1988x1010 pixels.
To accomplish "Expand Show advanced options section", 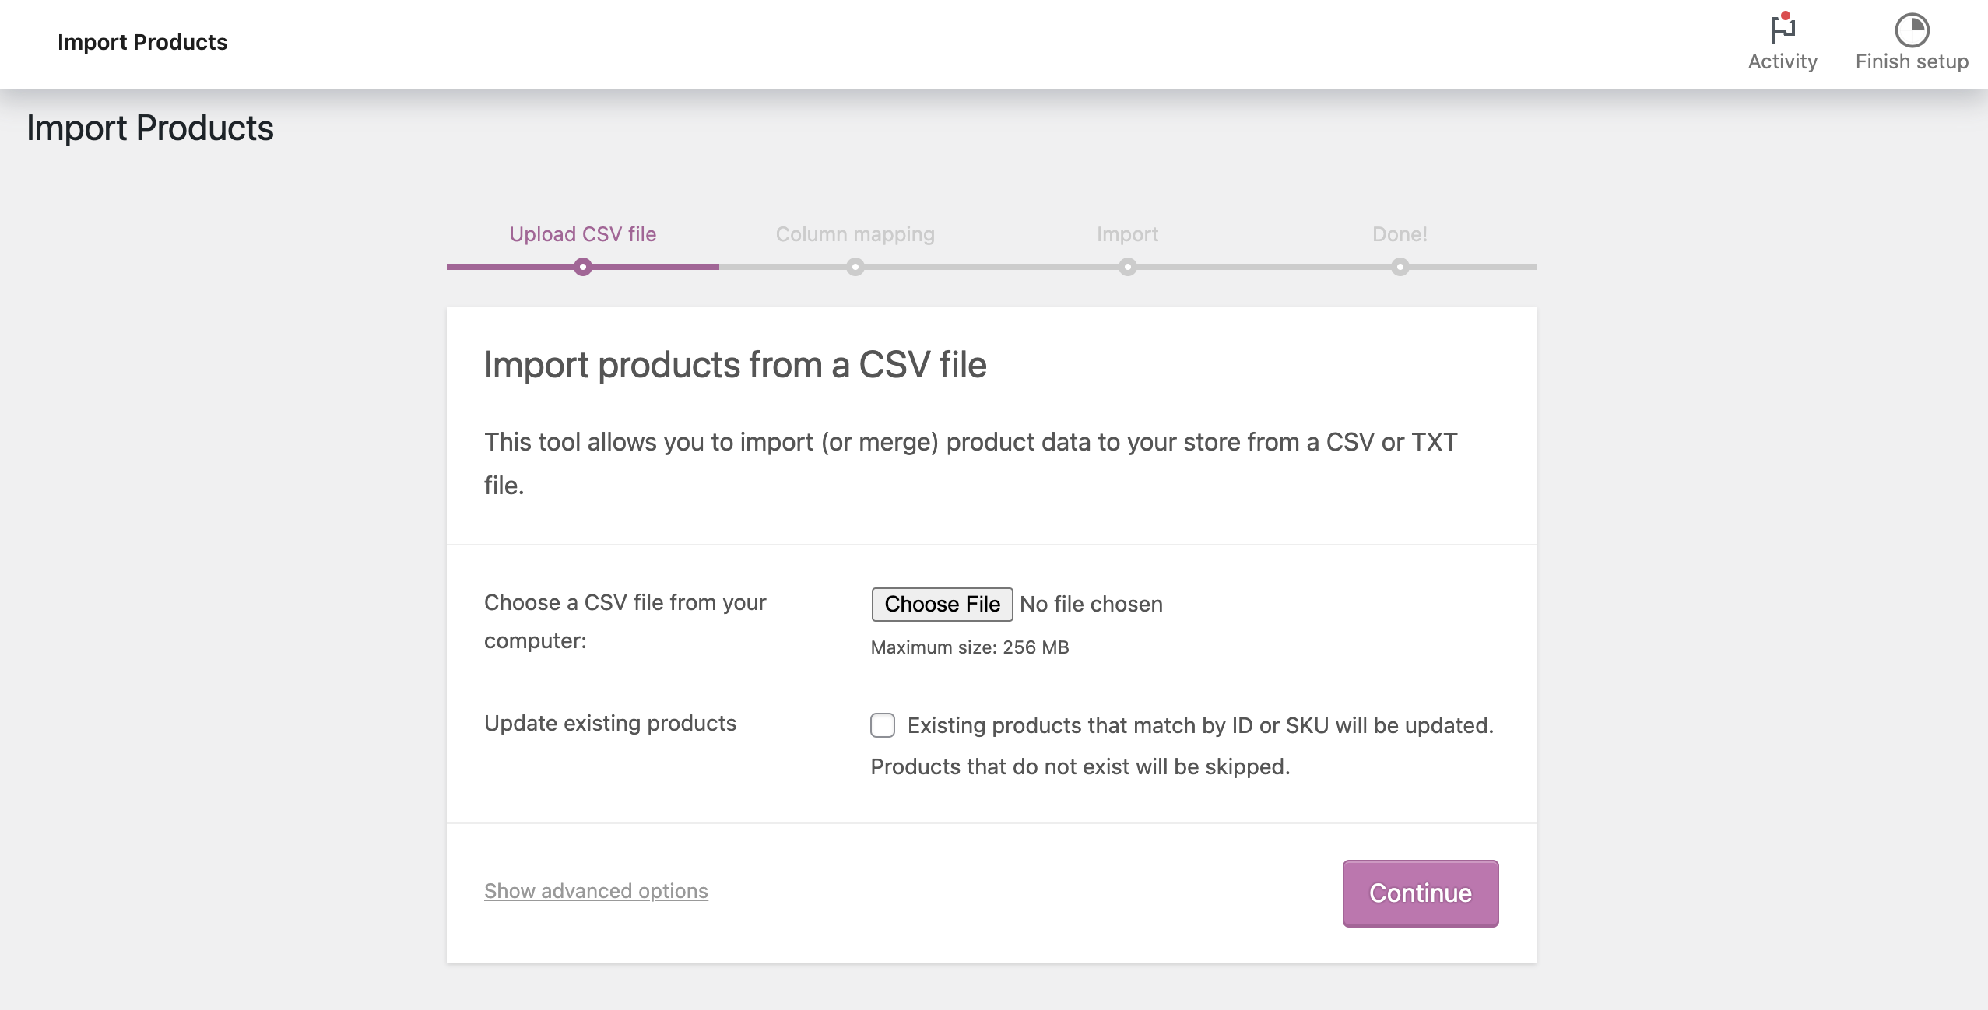I will [x=595, y=889].
